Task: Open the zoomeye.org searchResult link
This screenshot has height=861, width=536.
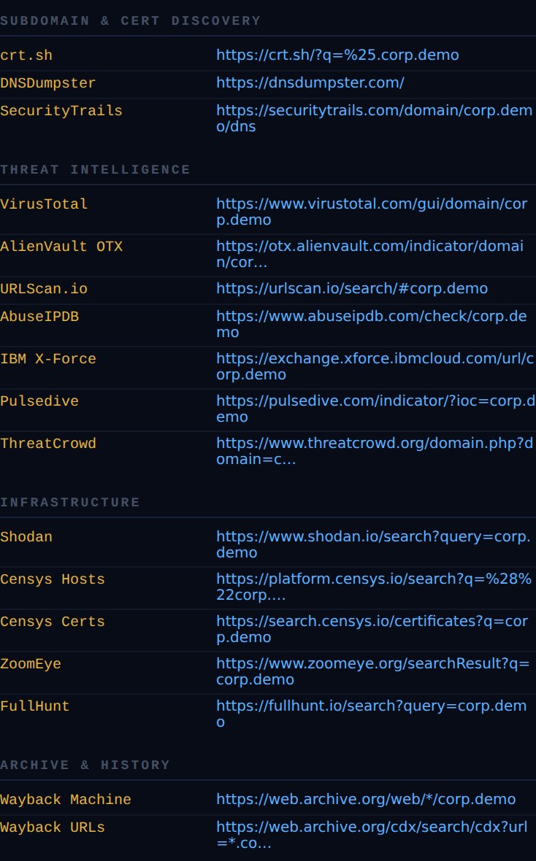Action: pyautogui.click(x=372, y=671)
